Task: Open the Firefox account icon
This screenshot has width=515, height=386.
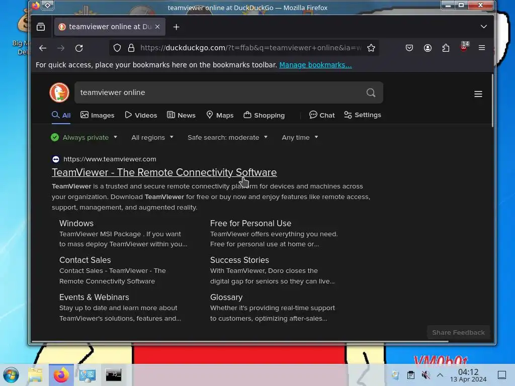Action: [x=427, y=48]
